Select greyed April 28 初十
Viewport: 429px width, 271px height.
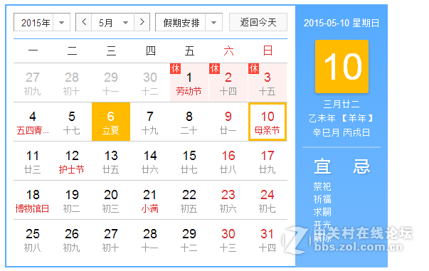[72, 83]
